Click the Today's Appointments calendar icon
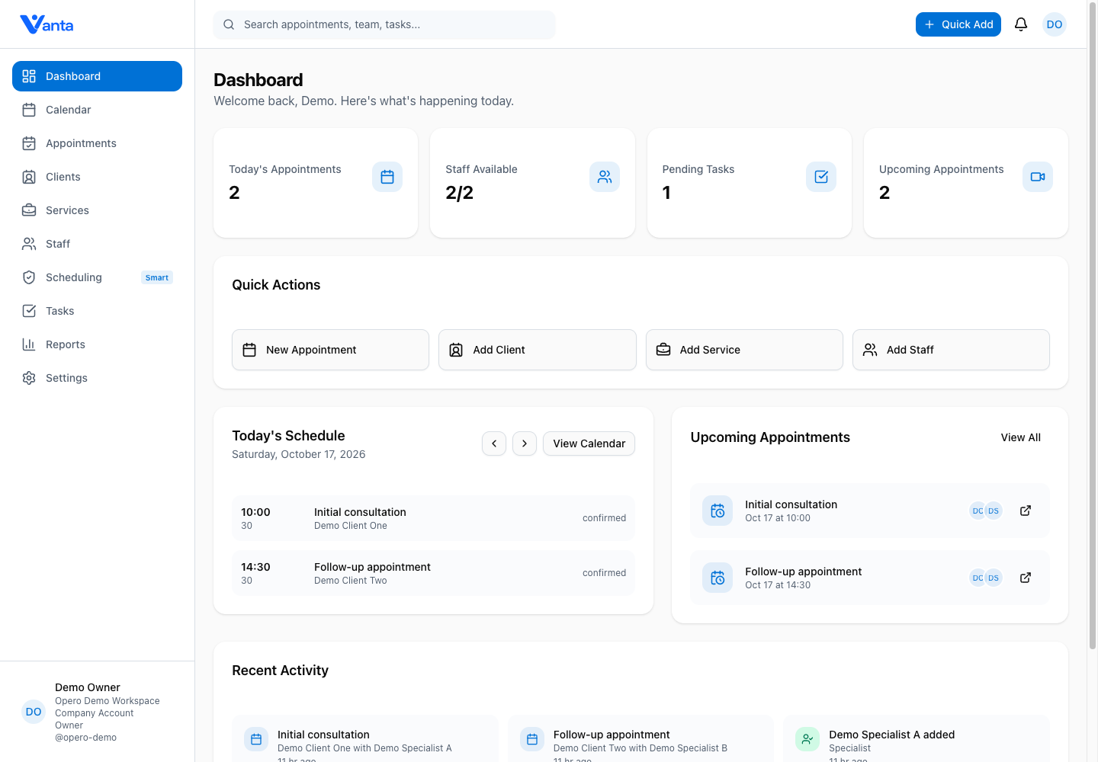Viewport: 1098px width, 762px height. (387, 177)
